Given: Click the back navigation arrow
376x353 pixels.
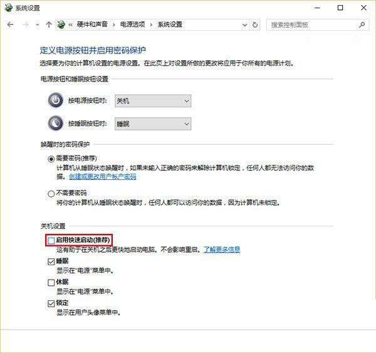Looking at the screenshot, I should click(10, 25).
